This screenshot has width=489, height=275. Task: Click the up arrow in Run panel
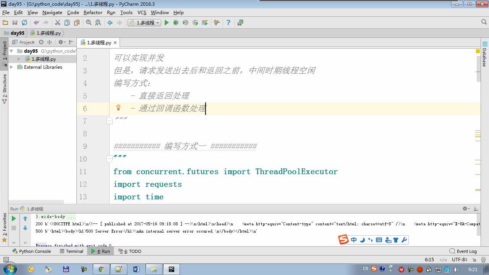[25, 219]
